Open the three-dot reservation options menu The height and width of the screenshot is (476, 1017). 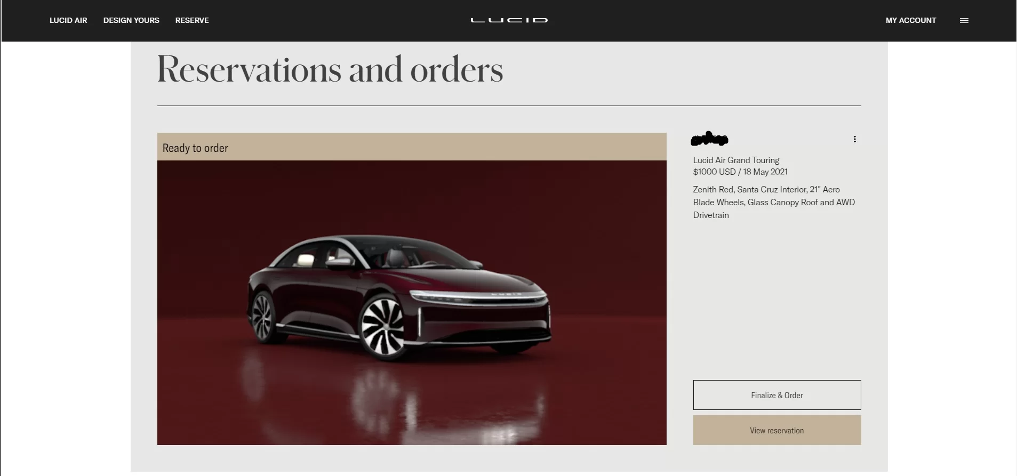(854, 139)
